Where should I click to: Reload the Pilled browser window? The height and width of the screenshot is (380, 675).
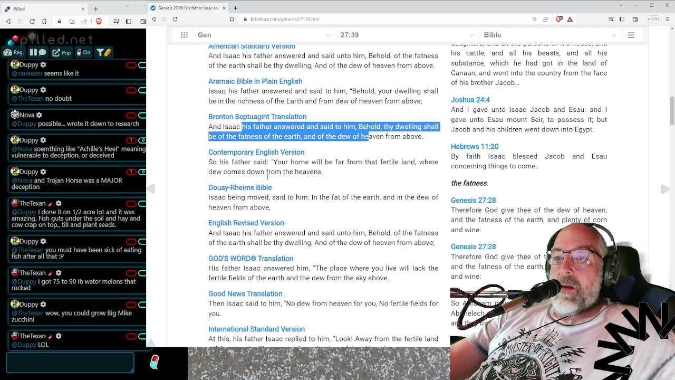(x=32, y=21)
